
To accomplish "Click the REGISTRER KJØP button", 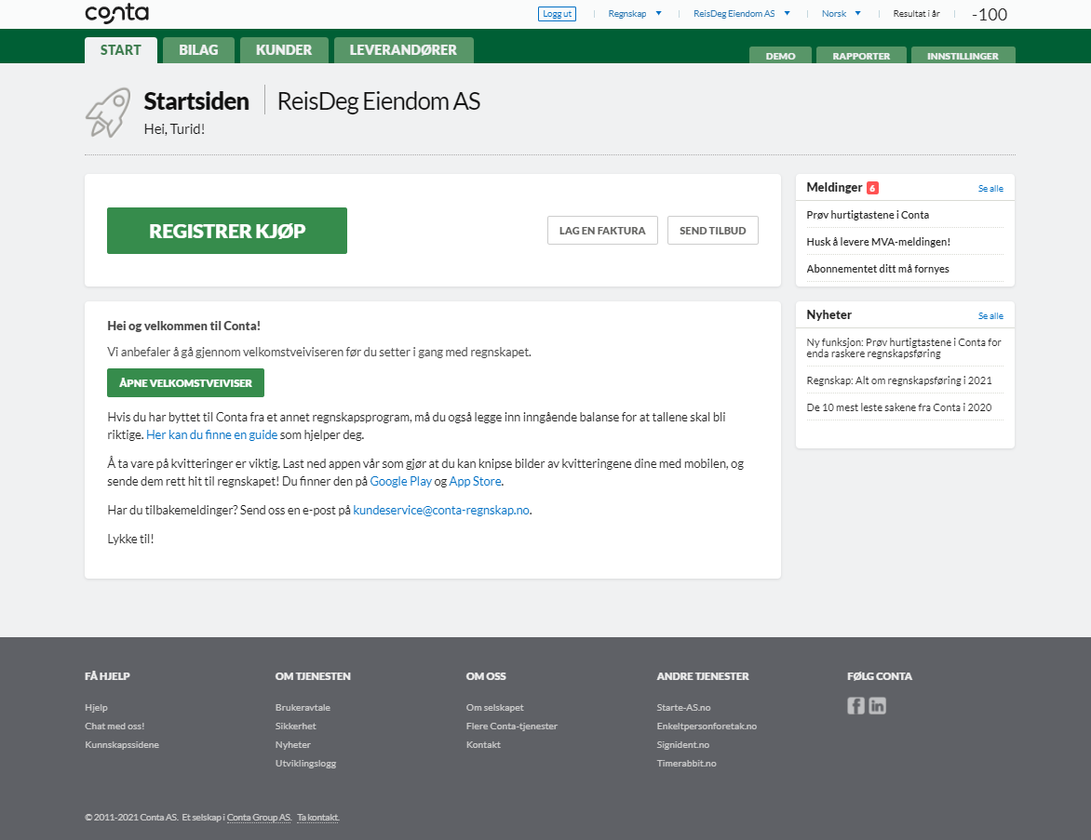I will point(227,231).
